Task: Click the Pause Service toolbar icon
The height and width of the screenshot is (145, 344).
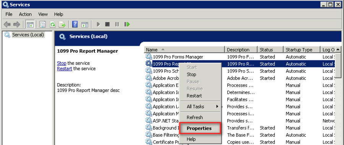Action: tap(117, 24)
